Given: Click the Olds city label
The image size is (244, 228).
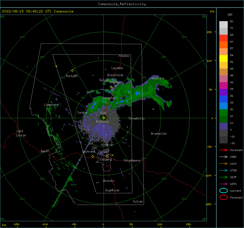Looking at the screenshot, I should (103, 113).
